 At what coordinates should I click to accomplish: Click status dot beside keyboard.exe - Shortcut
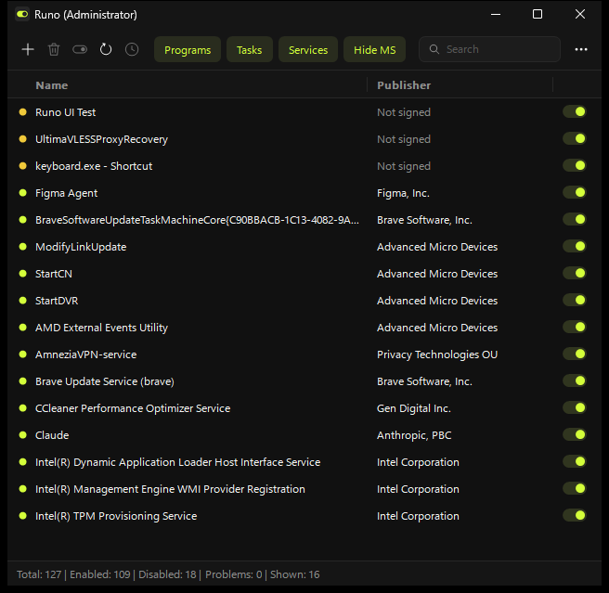(x=23, y=166)
